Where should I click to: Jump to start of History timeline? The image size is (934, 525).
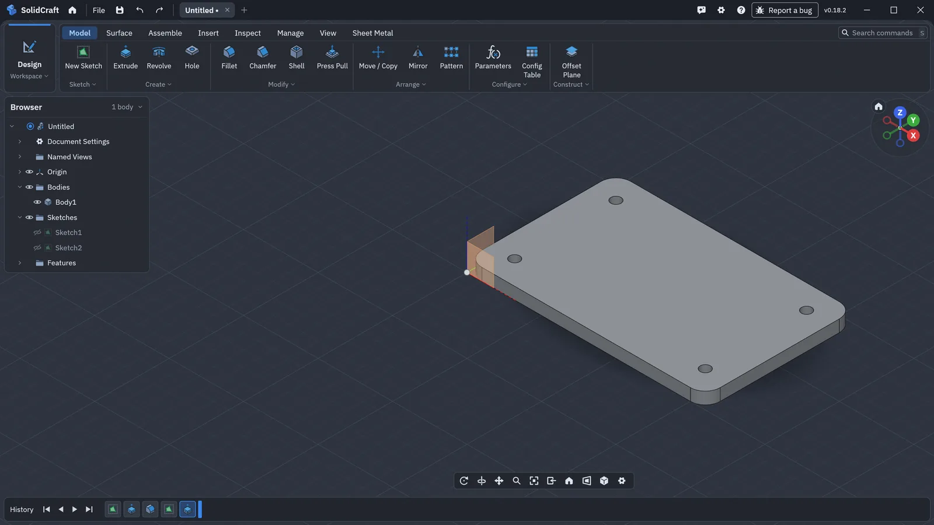coord(47,509)
